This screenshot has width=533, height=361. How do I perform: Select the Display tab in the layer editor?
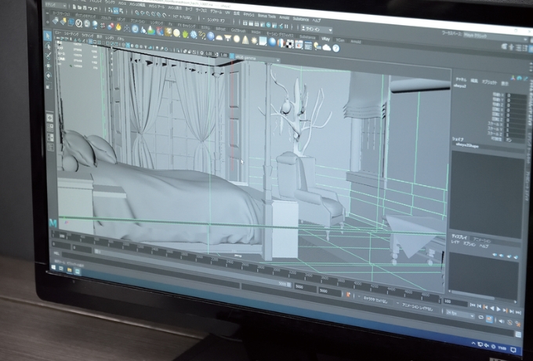[x=459, y=236]
